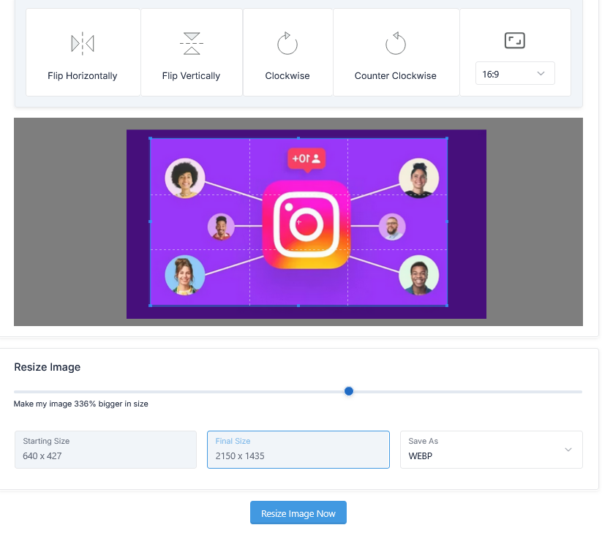Click the bottom-right crop corner handle
Screen dimensions: 602x533
coord(447,306)
